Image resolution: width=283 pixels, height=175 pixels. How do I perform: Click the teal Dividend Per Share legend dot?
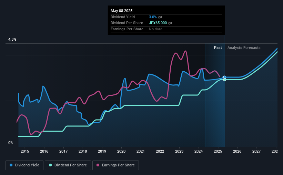pos(50,165)
